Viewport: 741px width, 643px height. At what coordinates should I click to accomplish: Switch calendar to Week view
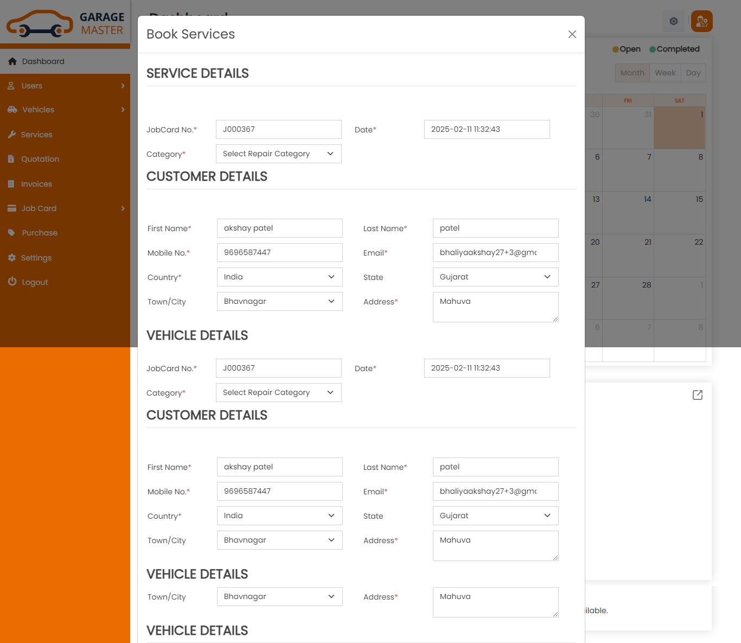pos(665,73)
